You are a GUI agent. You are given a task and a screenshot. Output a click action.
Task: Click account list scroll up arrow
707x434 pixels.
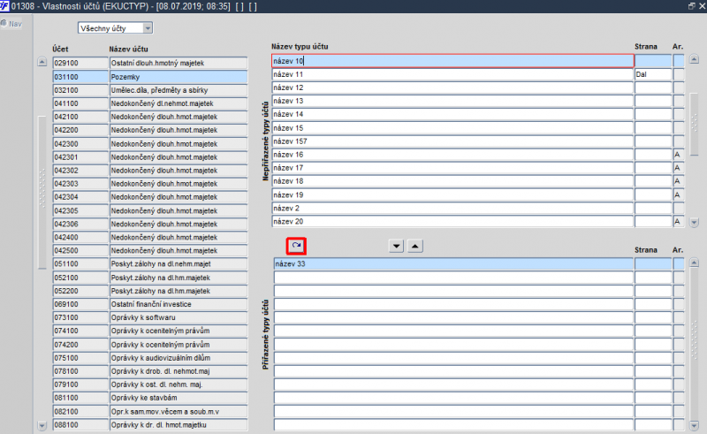pyautogui.click(x=42, y=62)
